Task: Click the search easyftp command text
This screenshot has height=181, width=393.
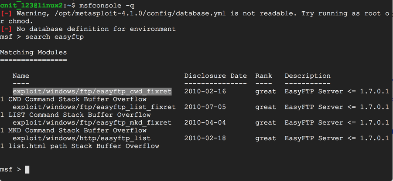Action: [x=55, y=37]
